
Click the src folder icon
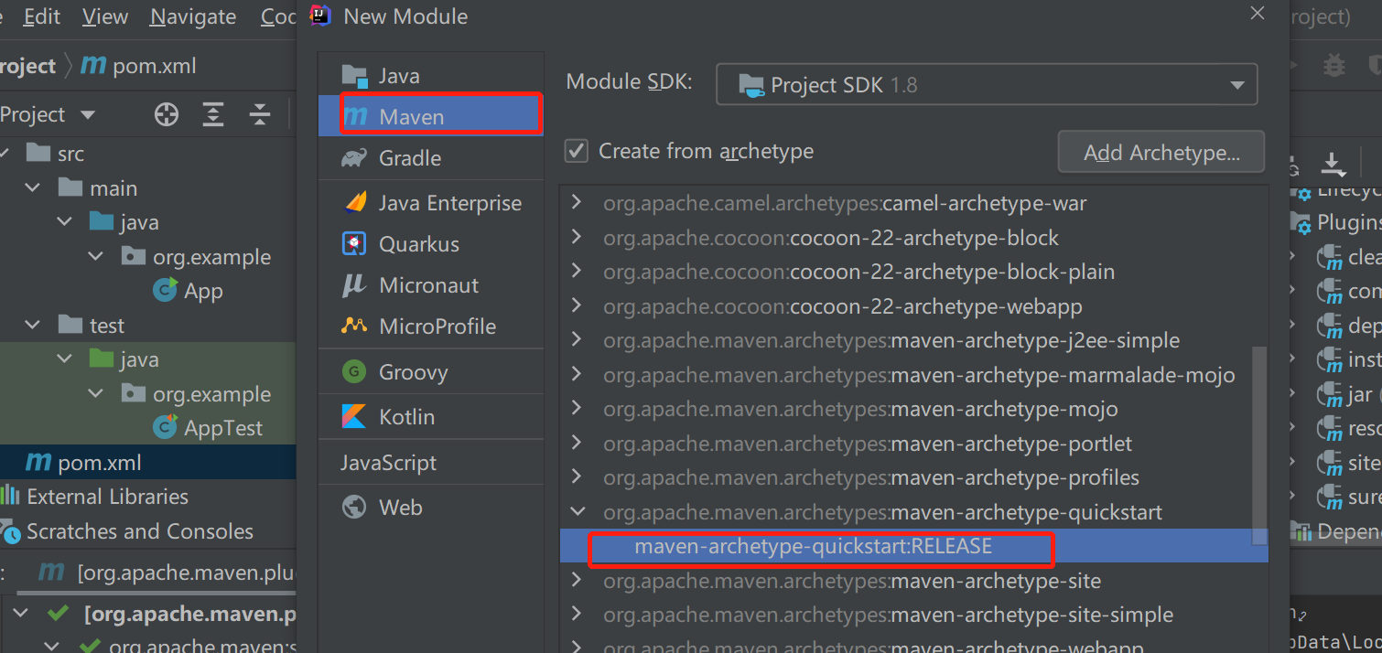pos(38,153)
